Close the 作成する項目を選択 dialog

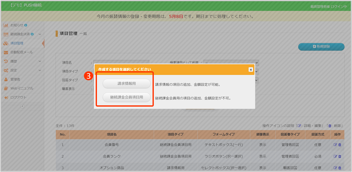pyautogui.click(x=250, y=69)
